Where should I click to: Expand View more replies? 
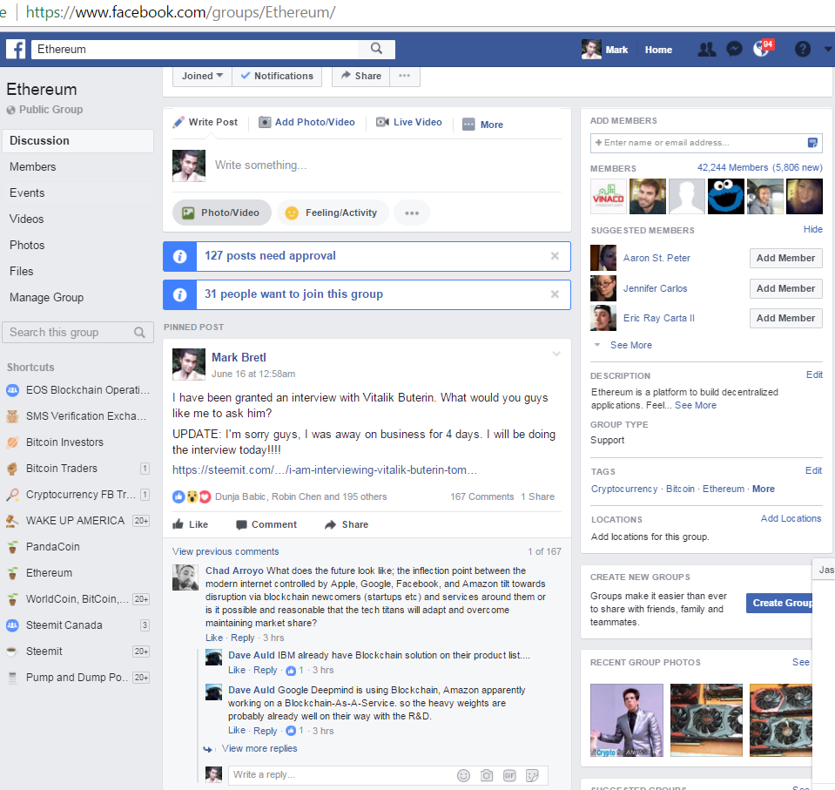pyautogui.click(x=259, y=748)
